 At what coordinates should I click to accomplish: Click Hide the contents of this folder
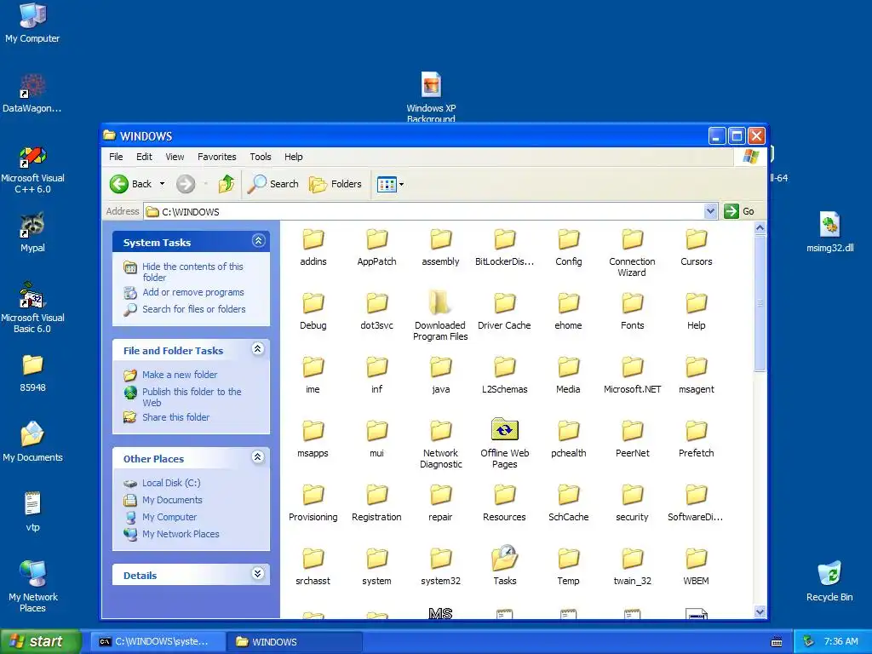(x=192, y=272)
